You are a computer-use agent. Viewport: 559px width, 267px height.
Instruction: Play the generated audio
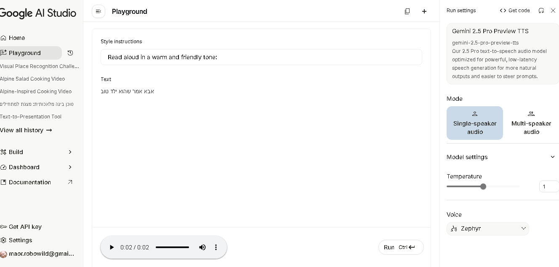tap(112, 247)
